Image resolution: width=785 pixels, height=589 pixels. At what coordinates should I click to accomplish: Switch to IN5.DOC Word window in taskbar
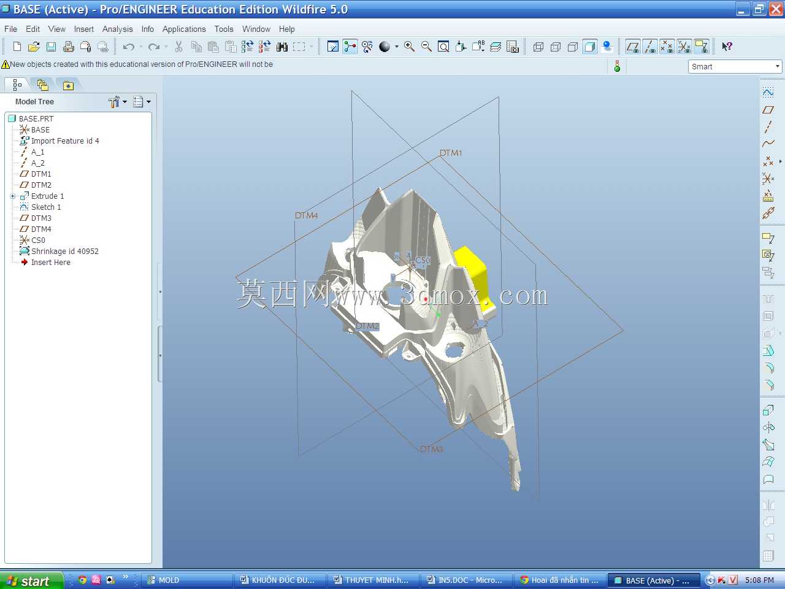click(467, 580)
